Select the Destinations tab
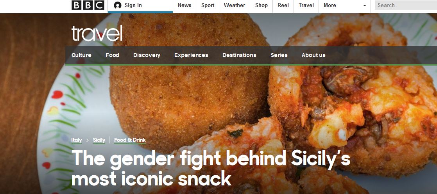Image resolution: width=437 pixels, height=194 pixels. point(239,55)
